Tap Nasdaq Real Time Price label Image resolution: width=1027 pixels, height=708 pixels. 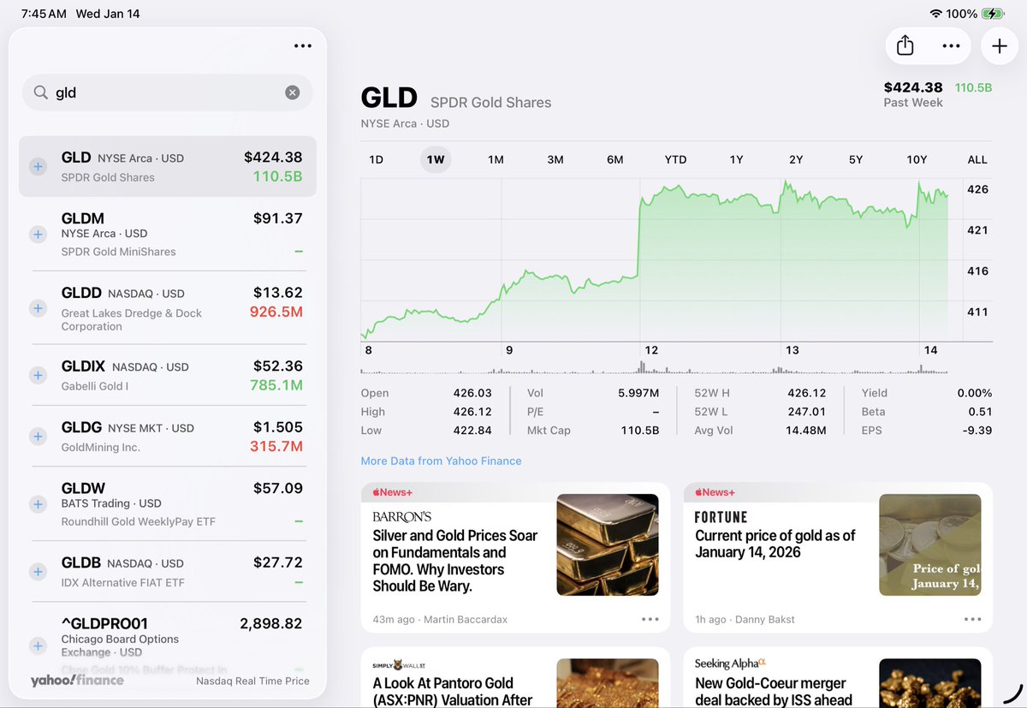tap(252, 681)
